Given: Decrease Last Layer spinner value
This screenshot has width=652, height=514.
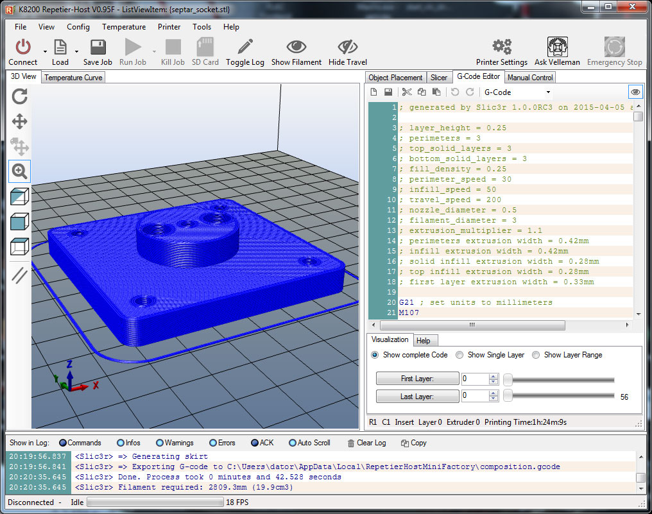Looking at the screenshot, I should (493, 398).
